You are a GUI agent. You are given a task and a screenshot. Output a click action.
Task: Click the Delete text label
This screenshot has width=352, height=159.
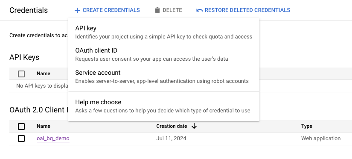click(x=172, y=10)
